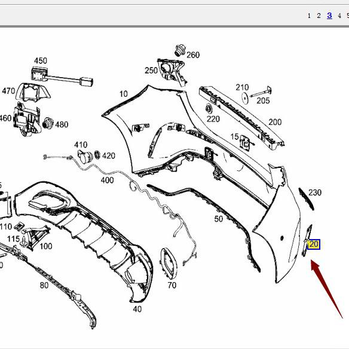Jump to page 4 in pagination
Screen dimensions: 349x349
(339, 16)
